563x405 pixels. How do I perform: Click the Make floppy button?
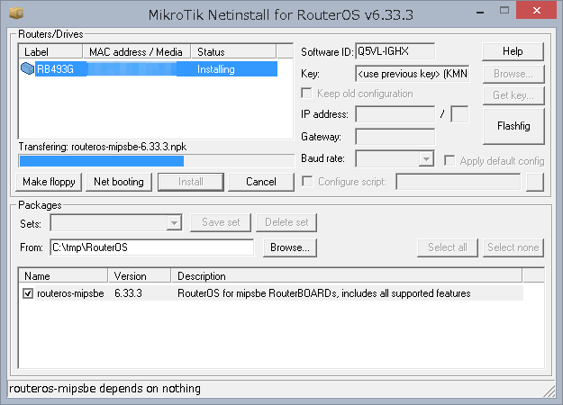pyautogui.click(x=49, y=182)
